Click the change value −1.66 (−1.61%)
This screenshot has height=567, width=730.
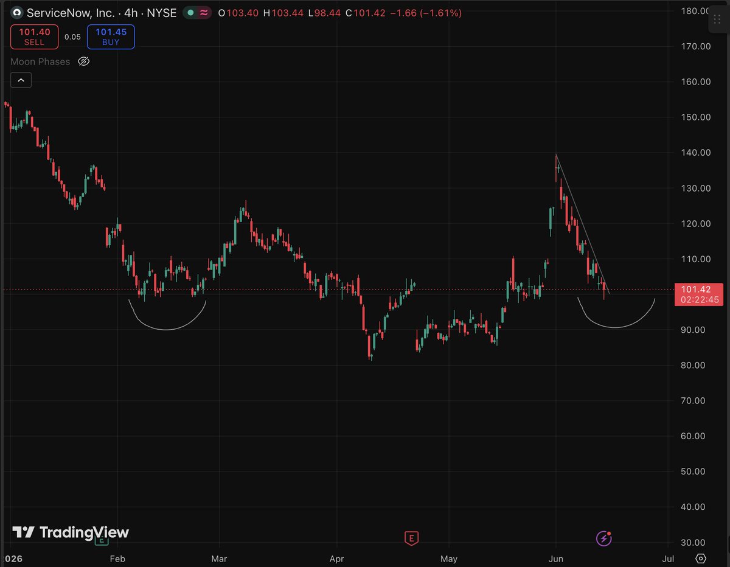coord(426,12)
